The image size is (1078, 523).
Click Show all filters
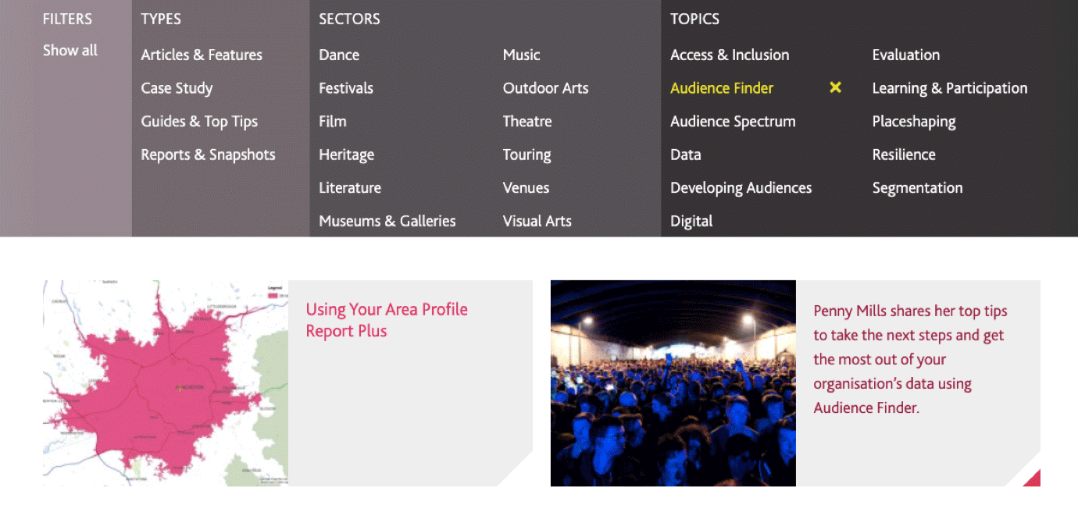click(x=70, y=51)
